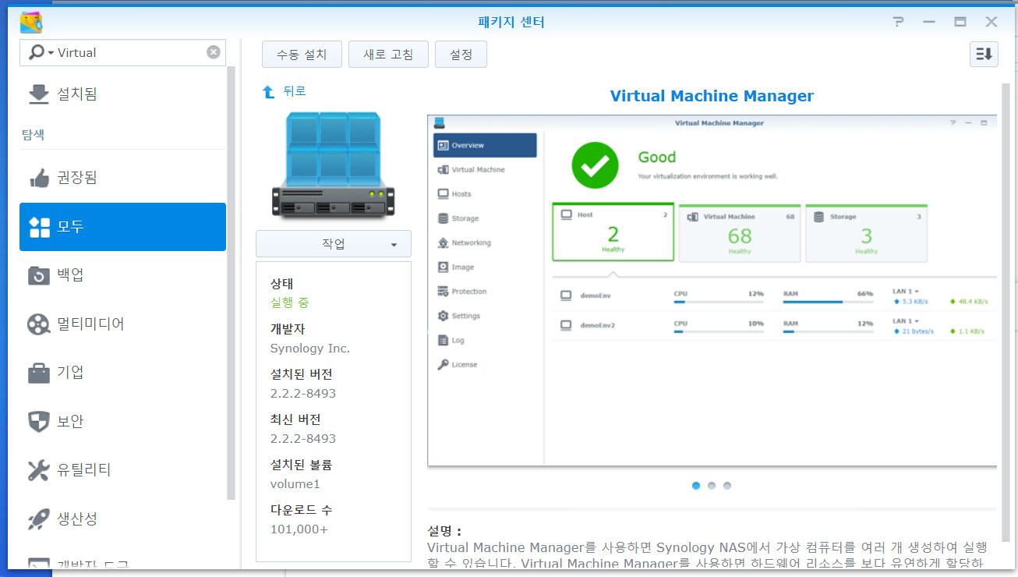Click the 권장됨 thumbs-up icon
Viewport: 1018px width, 577px height.
click(38, 178)
